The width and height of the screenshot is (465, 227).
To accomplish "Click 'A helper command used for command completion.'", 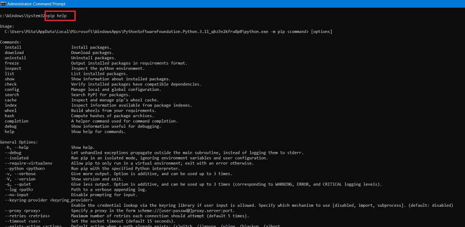I will click(125, 121).
